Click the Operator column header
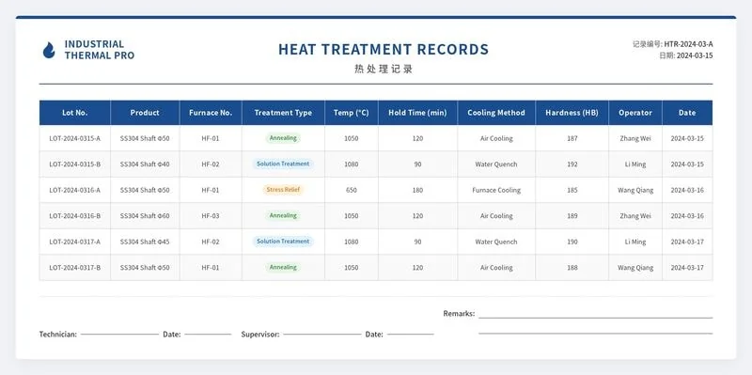Screen dimensions: 752x375 click(635, 113)
